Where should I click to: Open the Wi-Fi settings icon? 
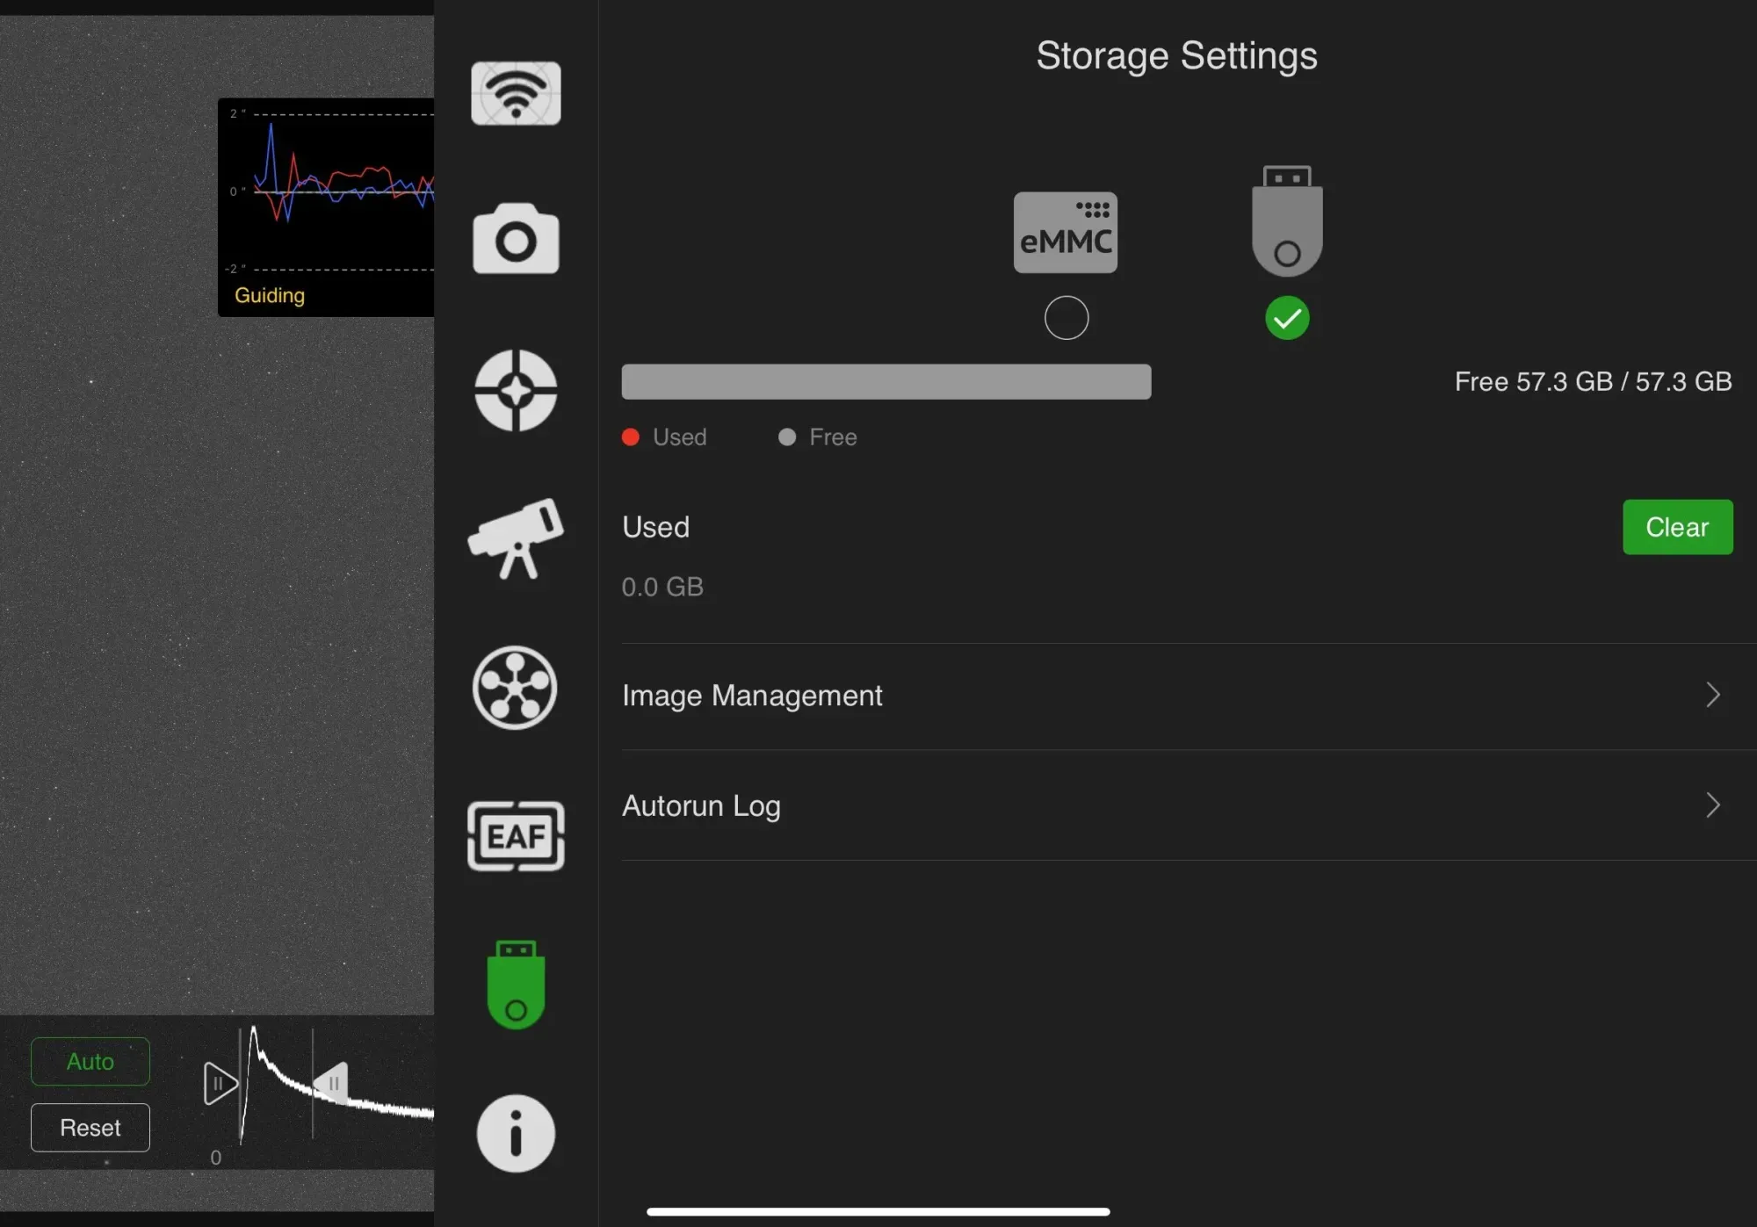pos(516,93)
